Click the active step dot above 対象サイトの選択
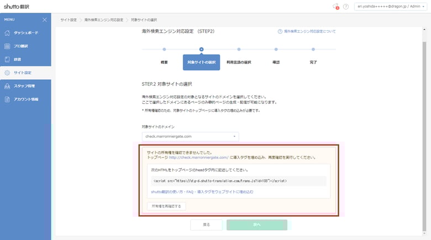431x240 pixels. pyautogui.click(x=202, y=49)
